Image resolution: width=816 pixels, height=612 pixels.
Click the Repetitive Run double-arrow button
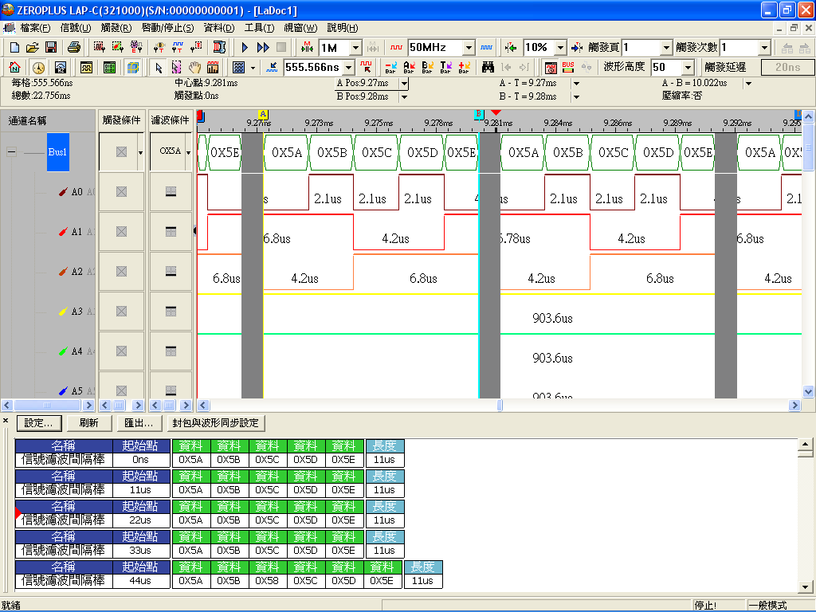(x=263, y=48)
